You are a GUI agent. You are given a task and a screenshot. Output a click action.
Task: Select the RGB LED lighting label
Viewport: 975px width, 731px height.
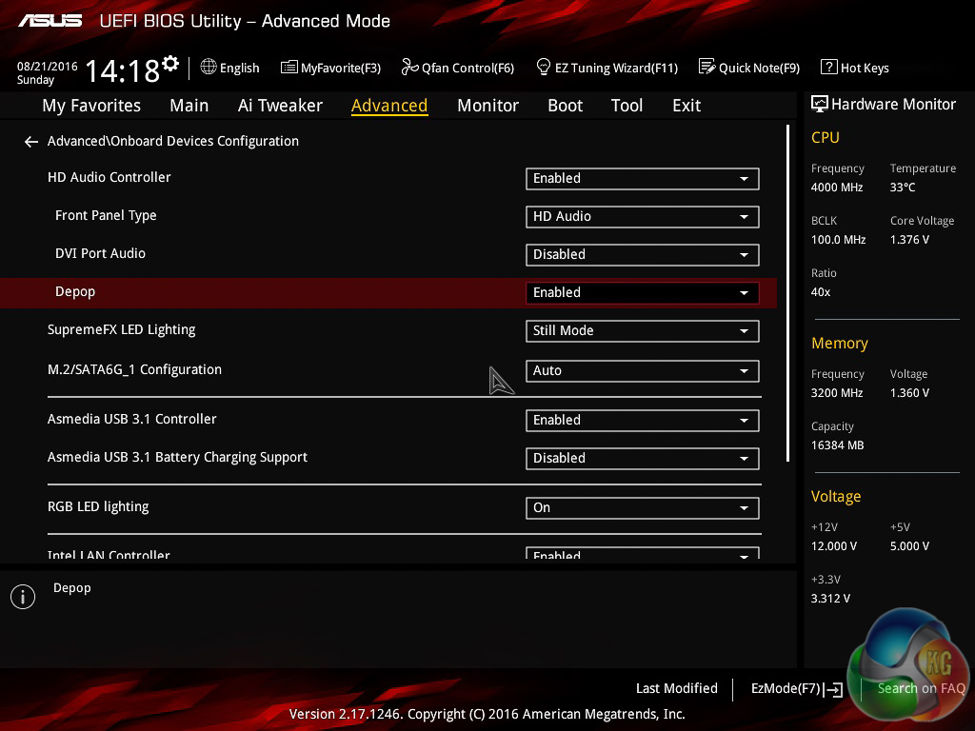[98, 506]
